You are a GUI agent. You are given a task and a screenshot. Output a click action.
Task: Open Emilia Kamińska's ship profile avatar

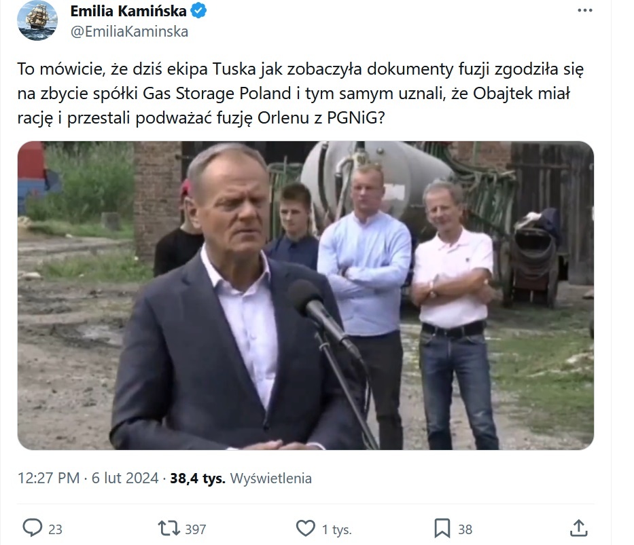tap(37, 20)
